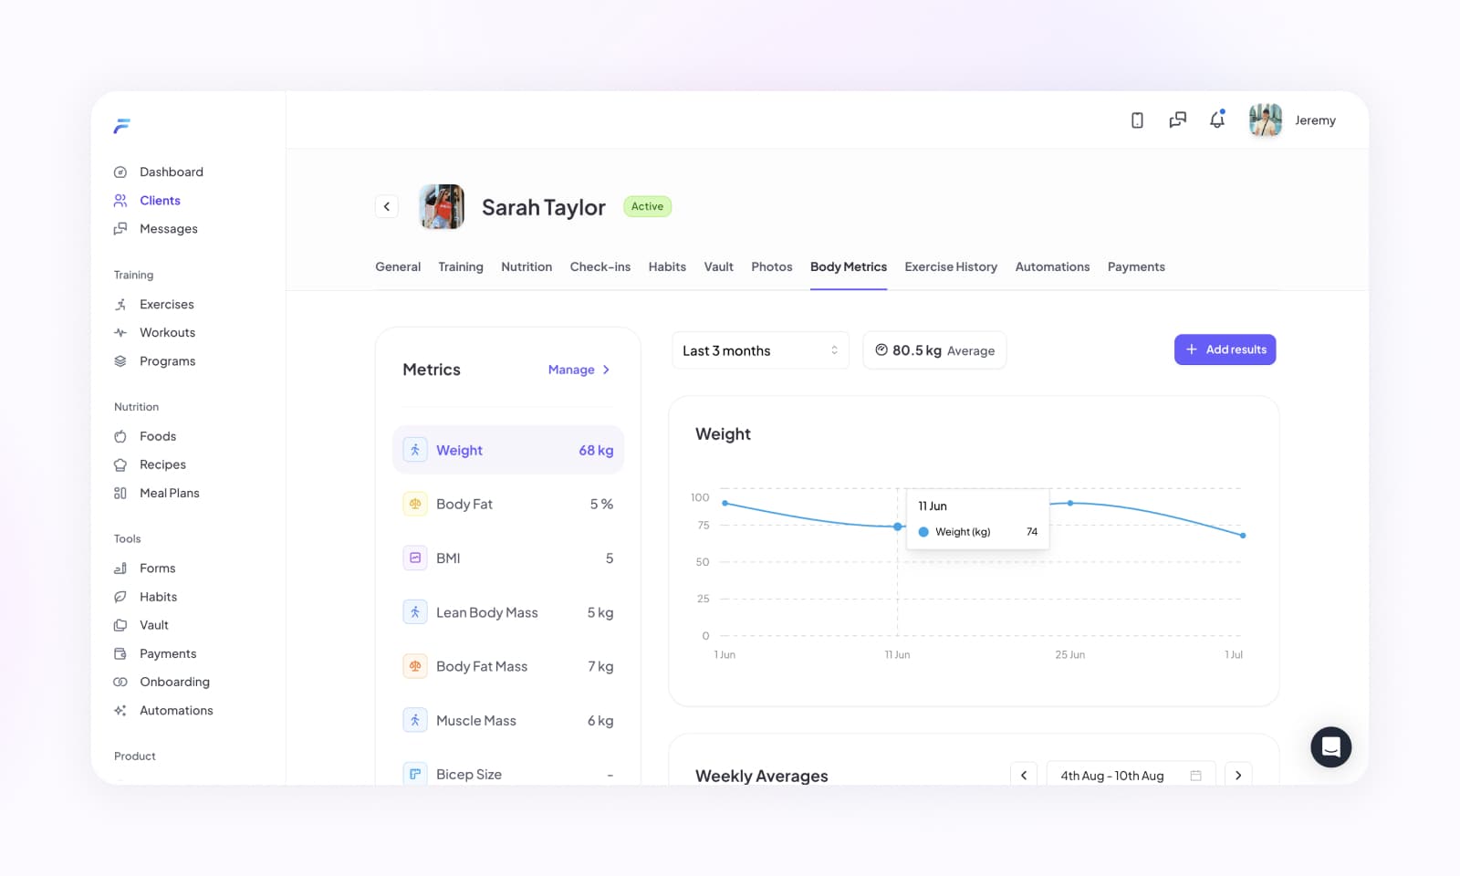Go to next week in Weekly Averages
This screenshot has height=876, width=1460.
coord(1238,776)
